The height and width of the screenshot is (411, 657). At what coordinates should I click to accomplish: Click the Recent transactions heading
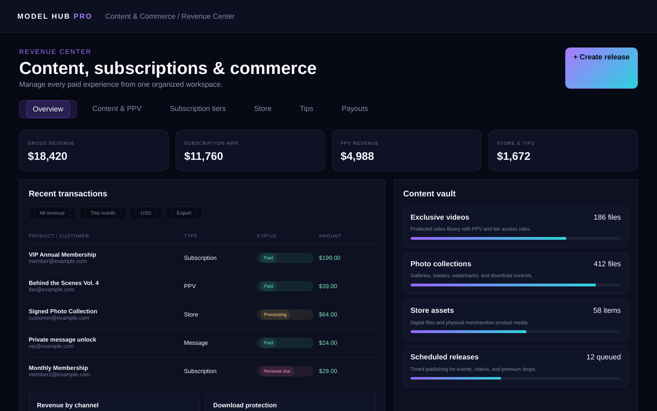tap(68, 194)
